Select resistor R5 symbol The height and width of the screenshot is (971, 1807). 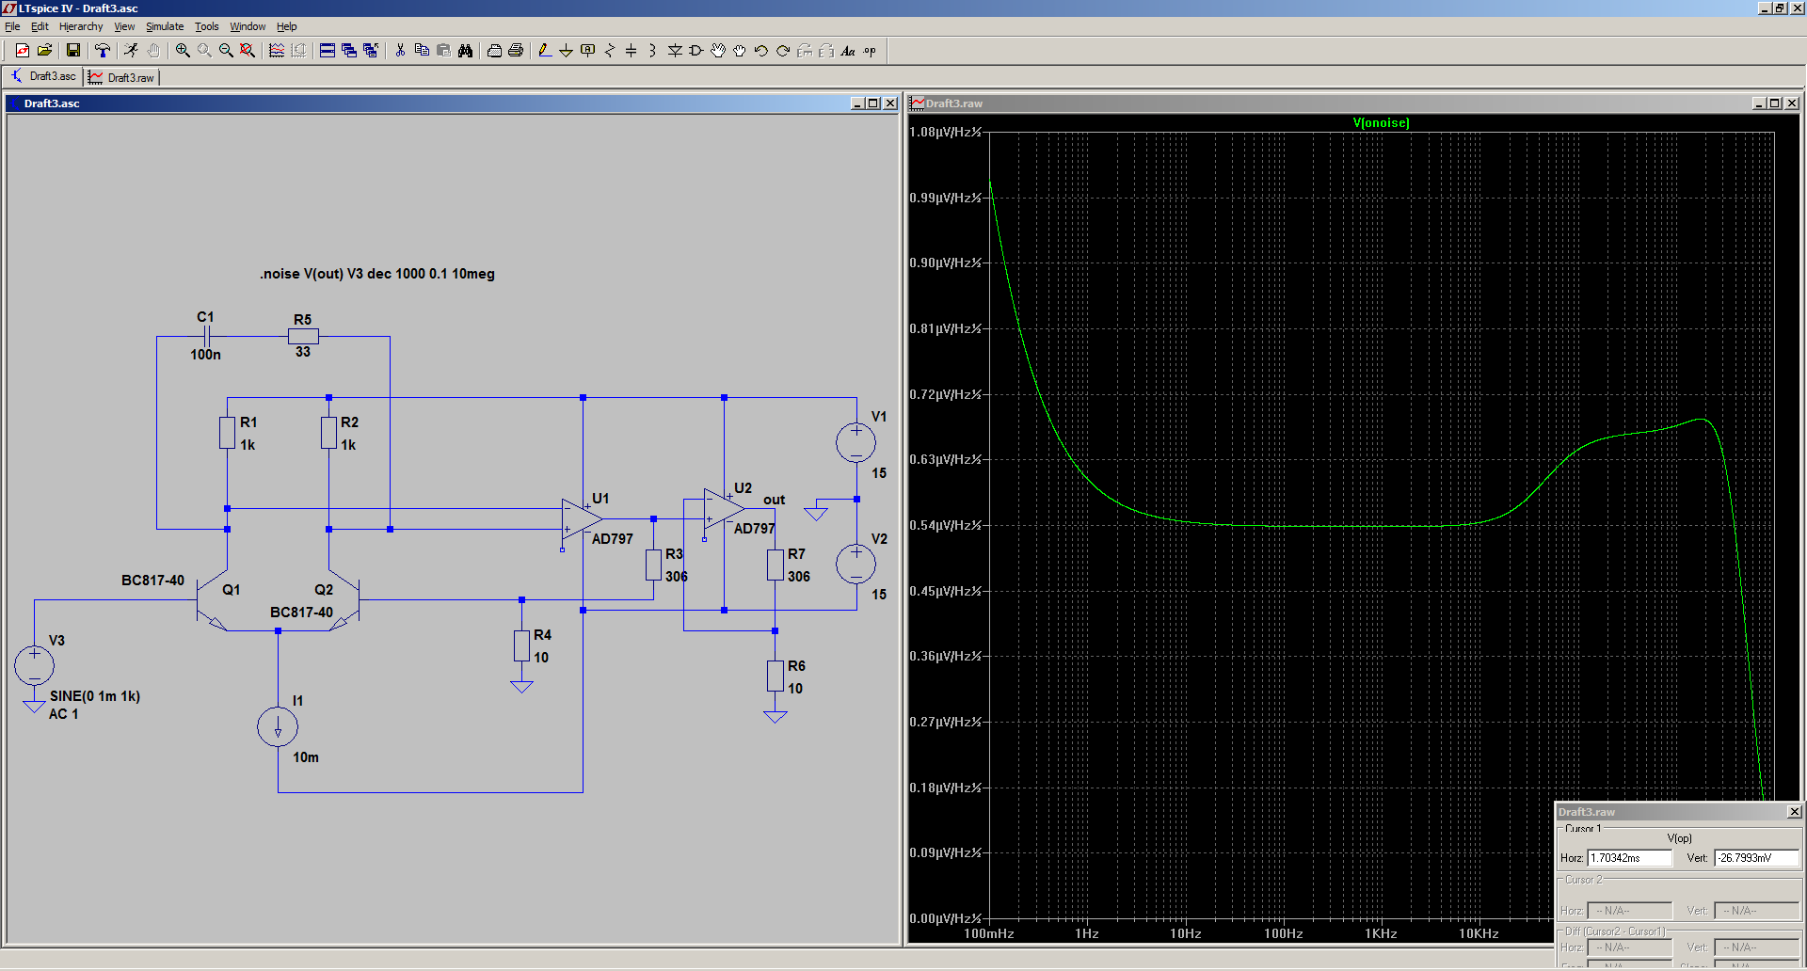pyautogui.click(x=303, y=336)
